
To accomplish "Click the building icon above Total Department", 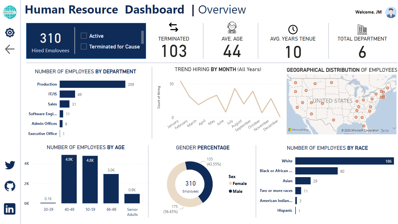I will [x=362, y=30].
